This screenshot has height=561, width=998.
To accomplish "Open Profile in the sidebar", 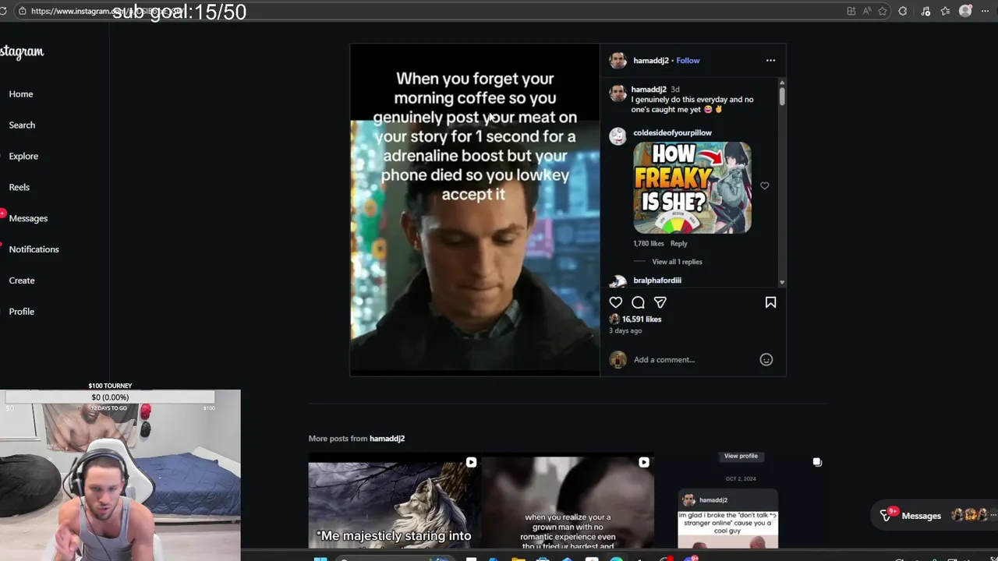I will pos(22,312).
